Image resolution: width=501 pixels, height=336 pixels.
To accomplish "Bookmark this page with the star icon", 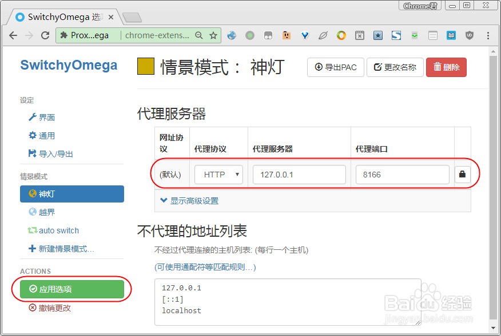I will pyautogui.click(x=213, y=35).
